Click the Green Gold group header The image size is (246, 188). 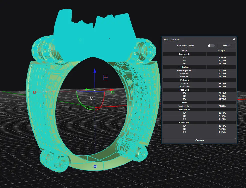184,54
